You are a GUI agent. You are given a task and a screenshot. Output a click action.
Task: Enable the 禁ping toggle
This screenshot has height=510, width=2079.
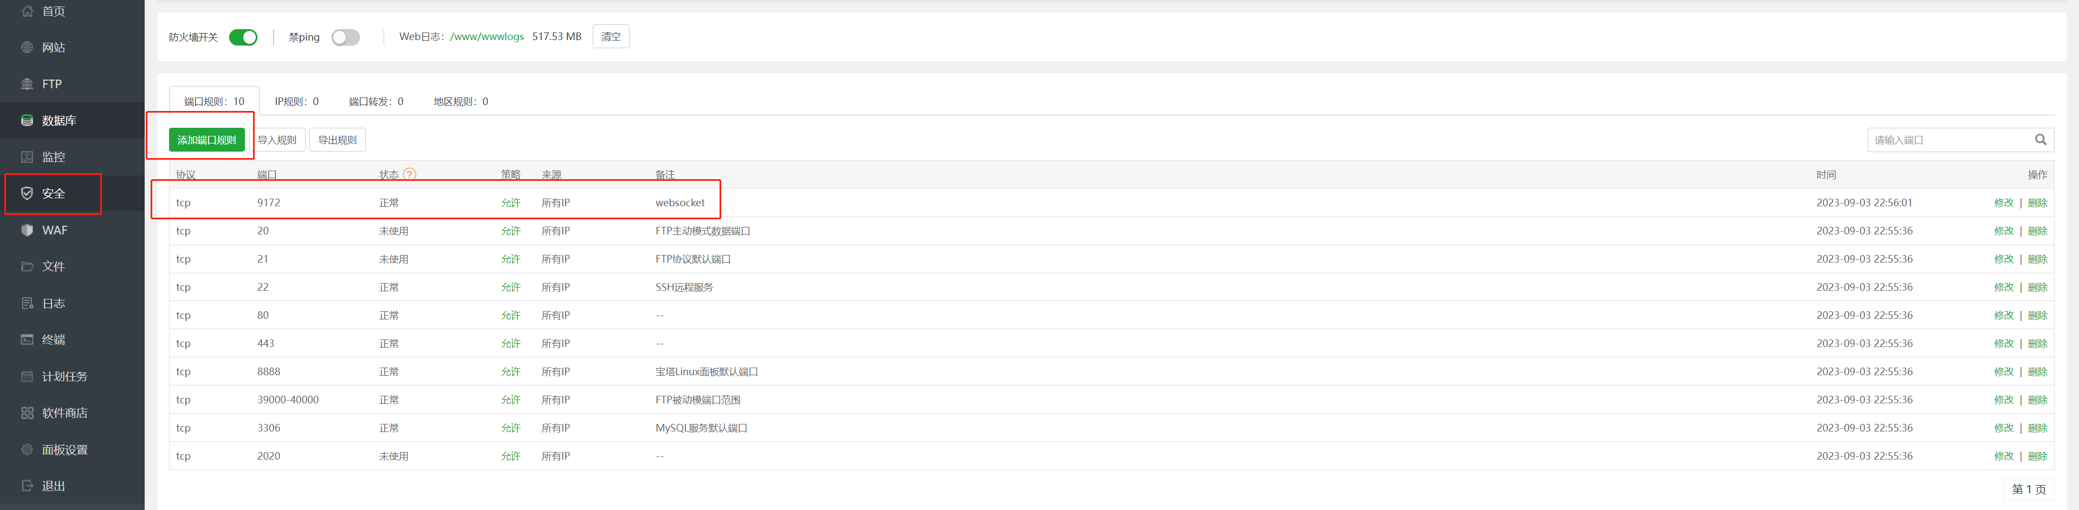coord(346,37)
